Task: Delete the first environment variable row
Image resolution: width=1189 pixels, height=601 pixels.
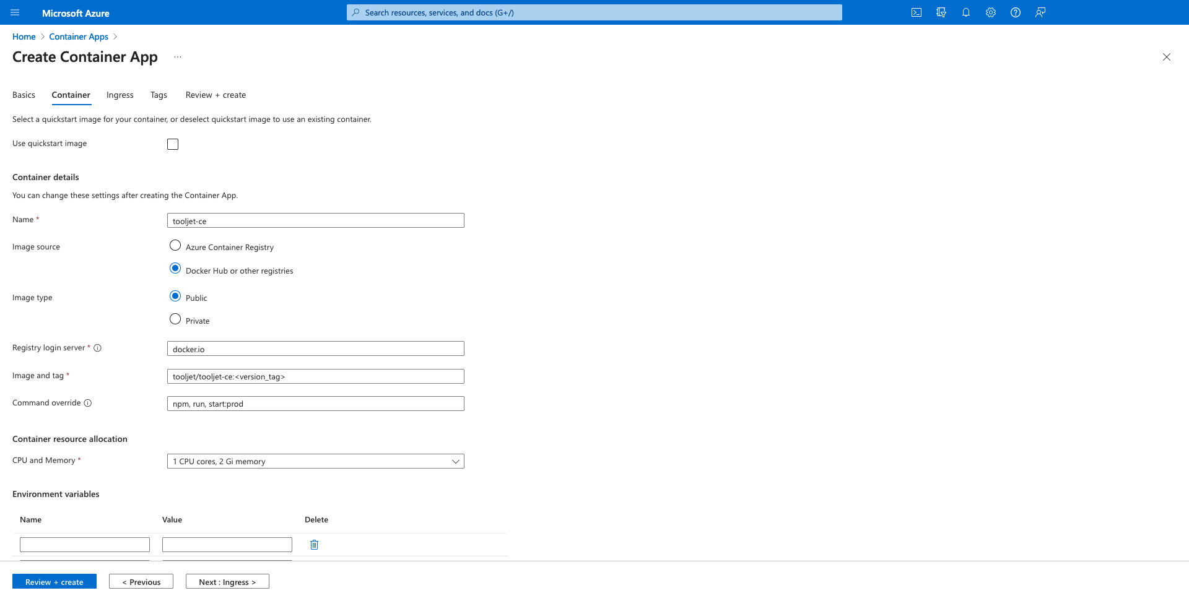Action: point(314,545)
